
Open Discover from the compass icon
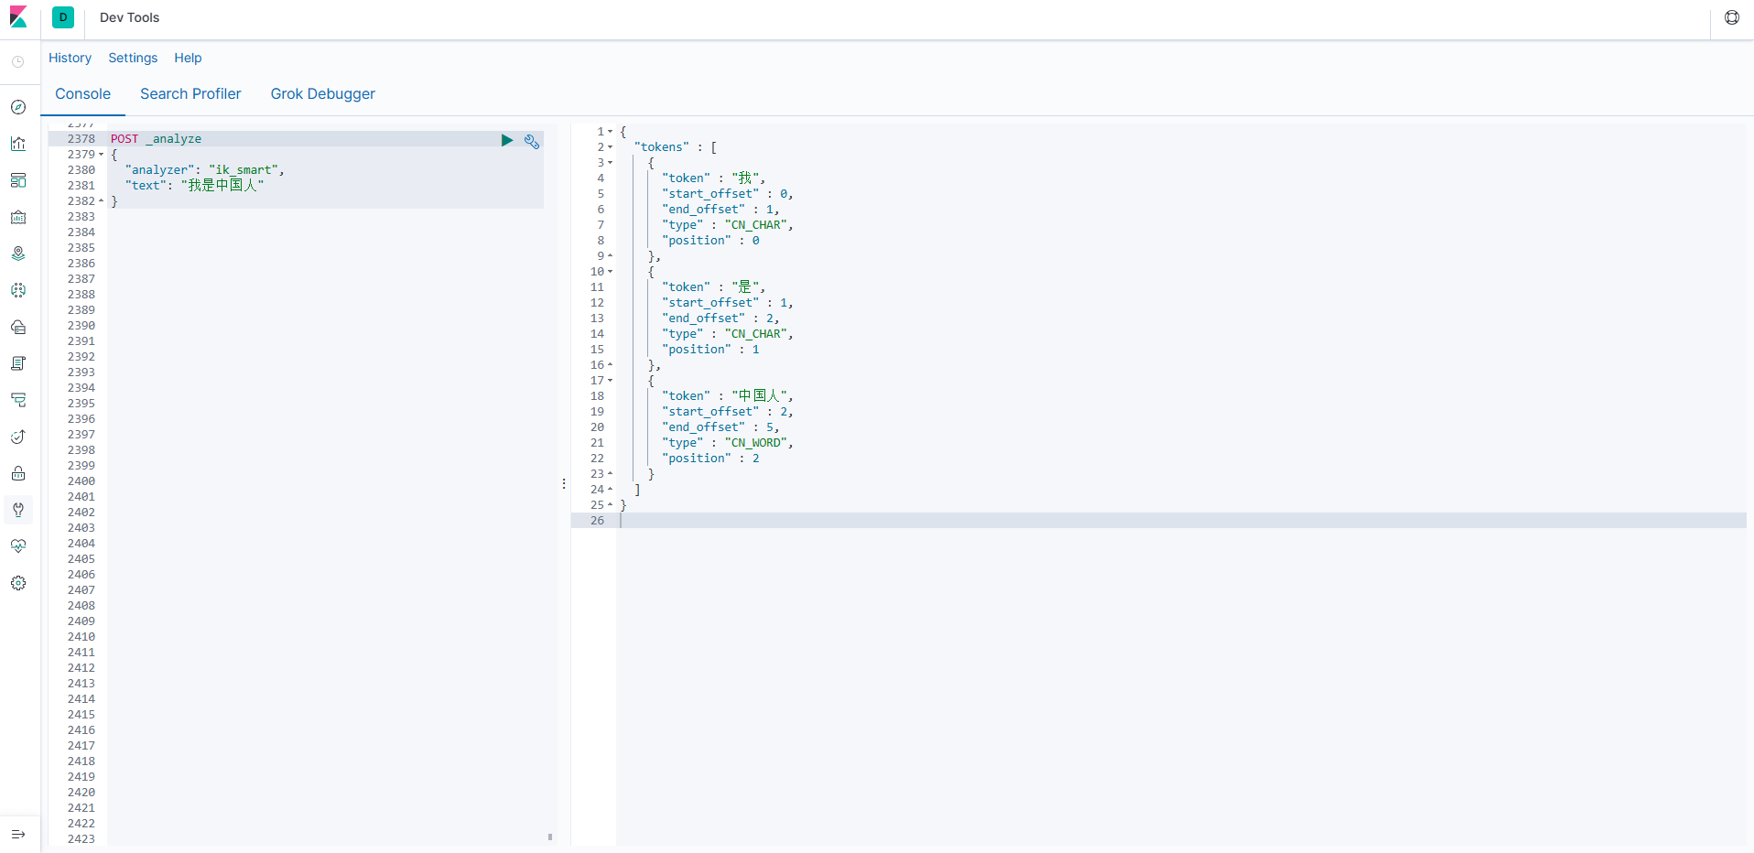(18, 107)
